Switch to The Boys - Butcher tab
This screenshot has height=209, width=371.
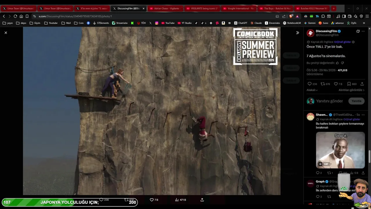tap(276, 8)
